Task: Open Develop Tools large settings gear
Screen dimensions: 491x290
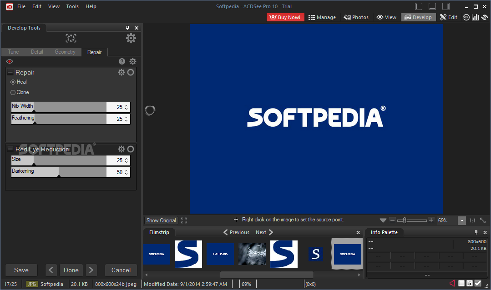Action: [x=131, y=38]
